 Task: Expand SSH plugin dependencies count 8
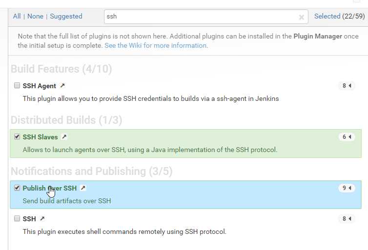[347, 219]
